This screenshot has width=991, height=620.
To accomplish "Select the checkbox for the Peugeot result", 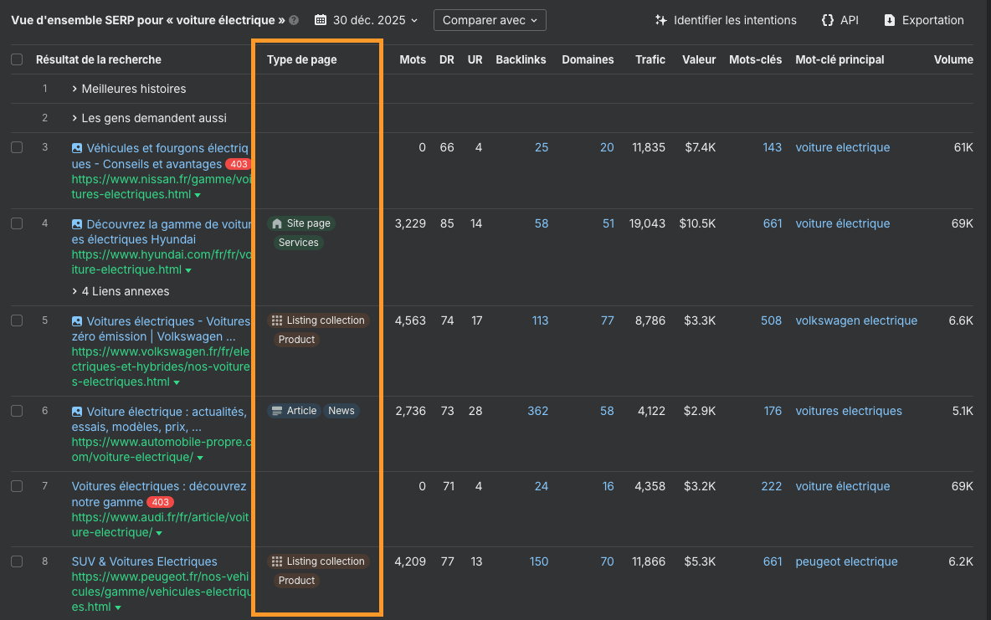I will pyautogui.click(x=17, y=561).
